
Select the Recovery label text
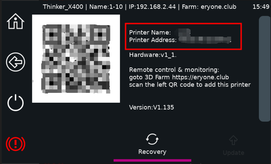[152, 152]
